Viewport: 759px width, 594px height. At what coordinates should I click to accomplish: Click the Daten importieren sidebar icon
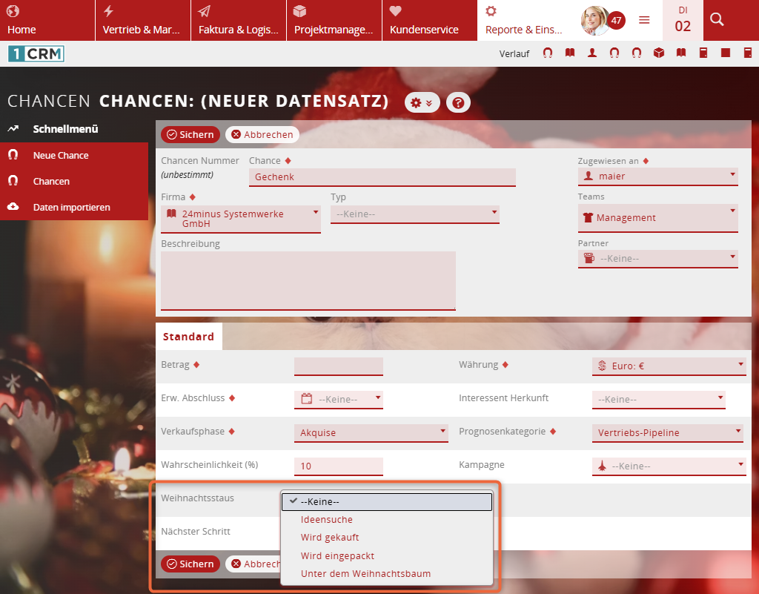tap(13, 207)
